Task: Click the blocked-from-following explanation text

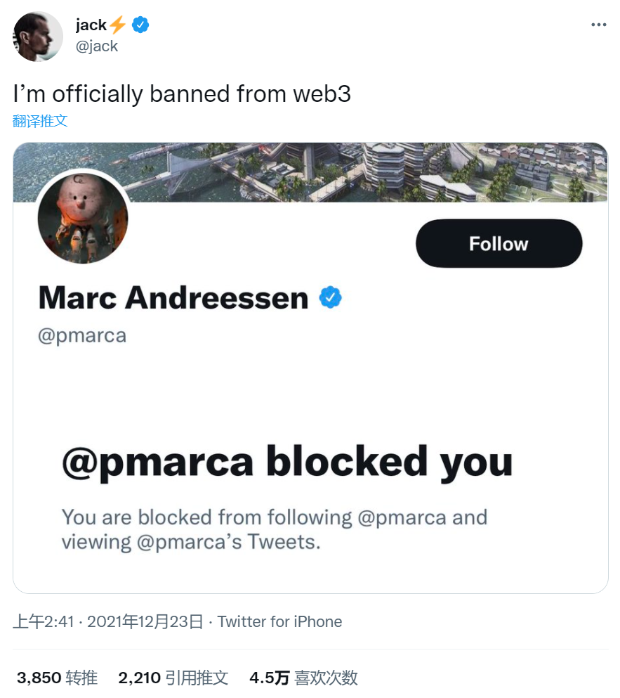Action: tap(275, 530)
